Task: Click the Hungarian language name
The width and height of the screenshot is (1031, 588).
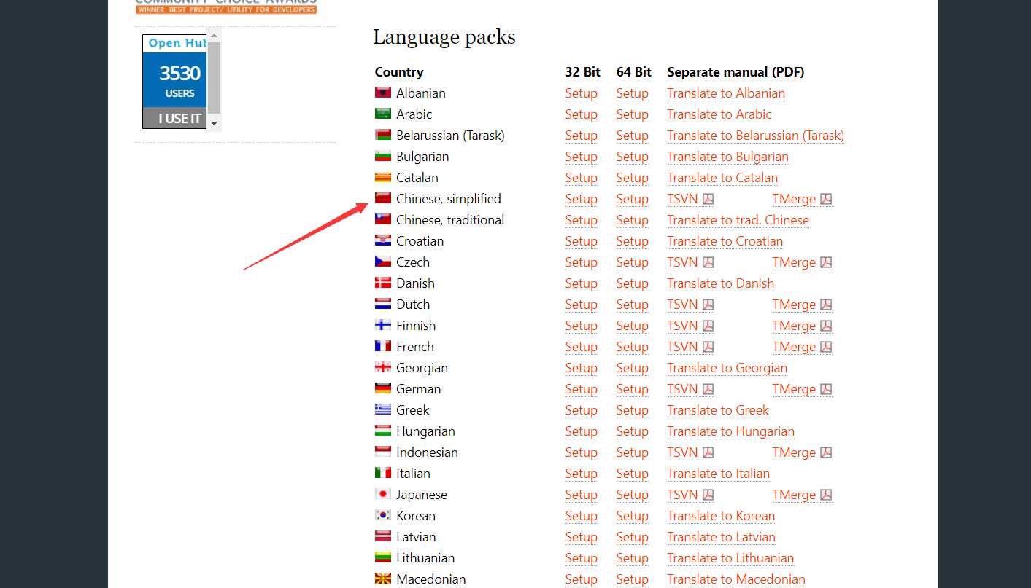Action: coord(425,431)
